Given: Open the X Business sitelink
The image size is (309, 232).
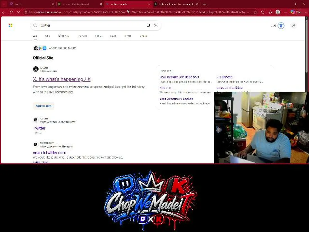Looking at the screenshot, I should 224,77.
